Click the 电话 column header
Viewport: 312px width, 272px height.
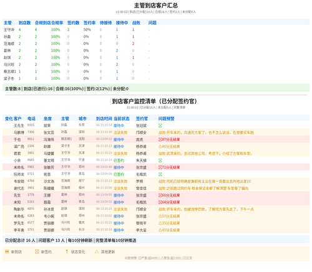tap(31, 119)
